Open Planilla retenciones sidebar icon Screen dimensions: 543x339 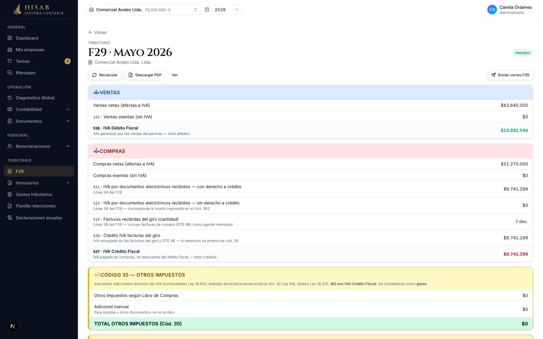(x=10, y=206)
